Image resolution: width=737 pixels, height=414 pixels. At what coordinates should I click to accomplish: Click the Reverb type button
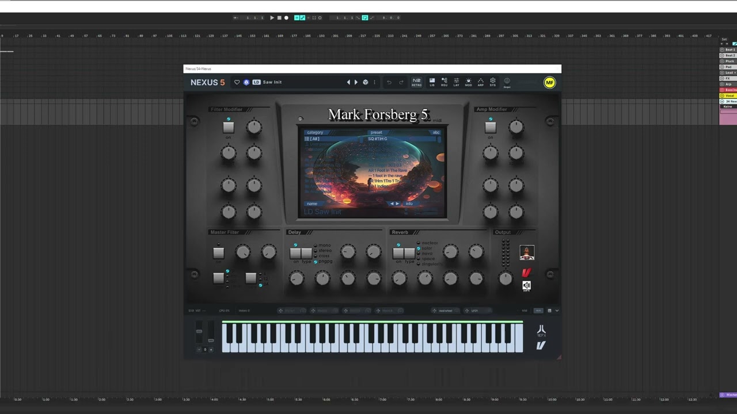click(409, 253)
